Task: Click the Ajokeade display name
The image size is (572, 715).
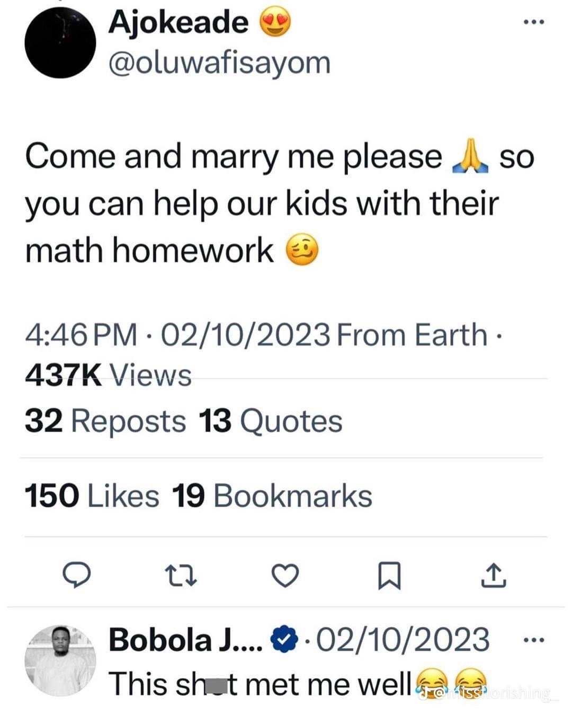Action: pyautogui.click(x=178, y=23)
